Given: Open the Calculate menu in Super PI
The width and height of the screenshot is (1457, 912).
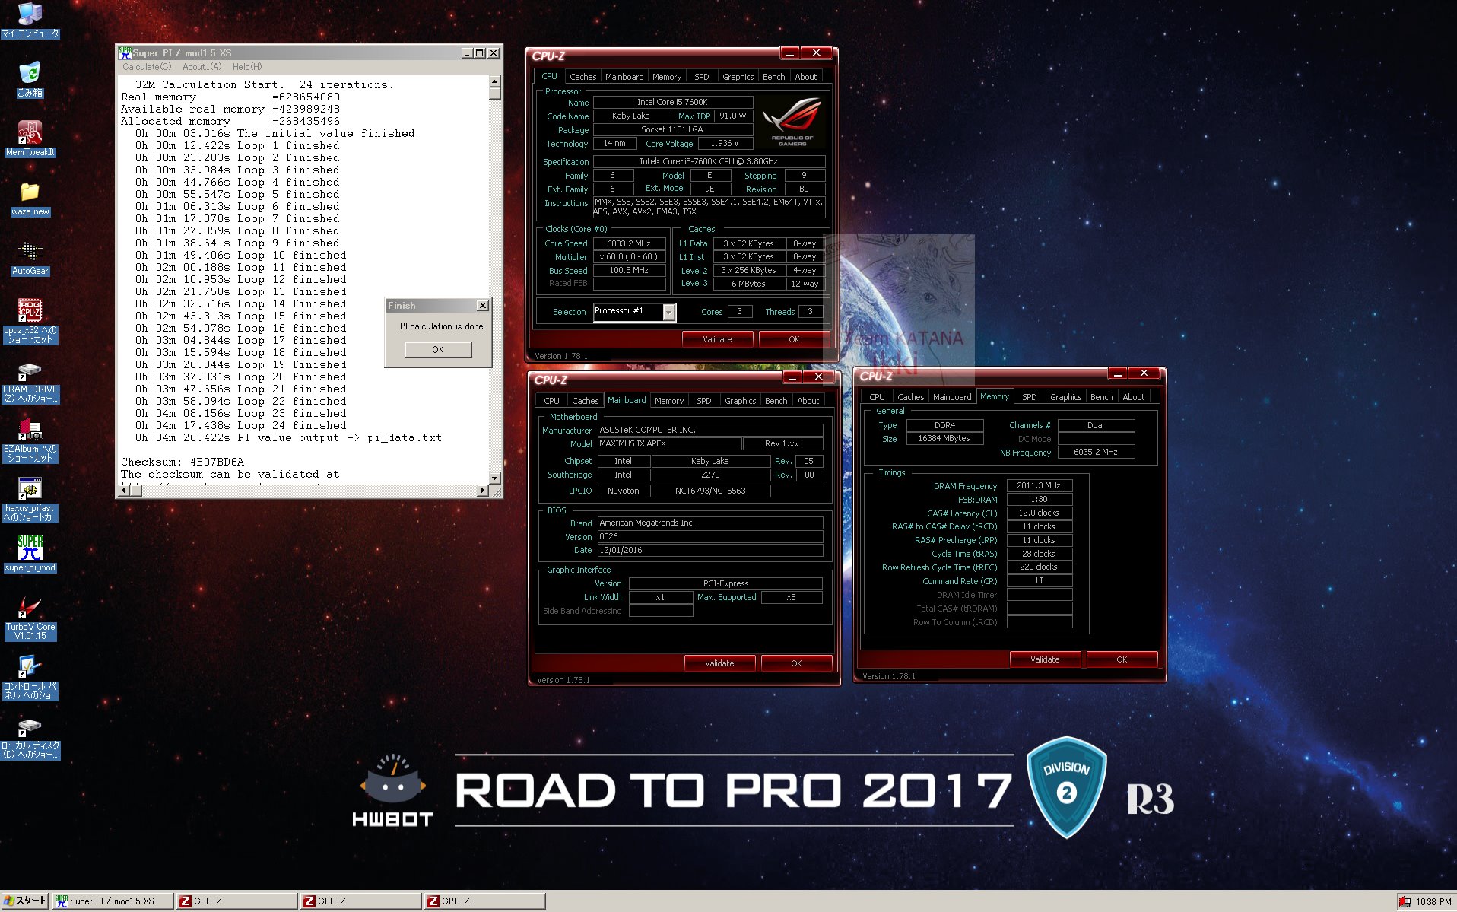Looking at the screenshot, I should click(x=147, y=67).
